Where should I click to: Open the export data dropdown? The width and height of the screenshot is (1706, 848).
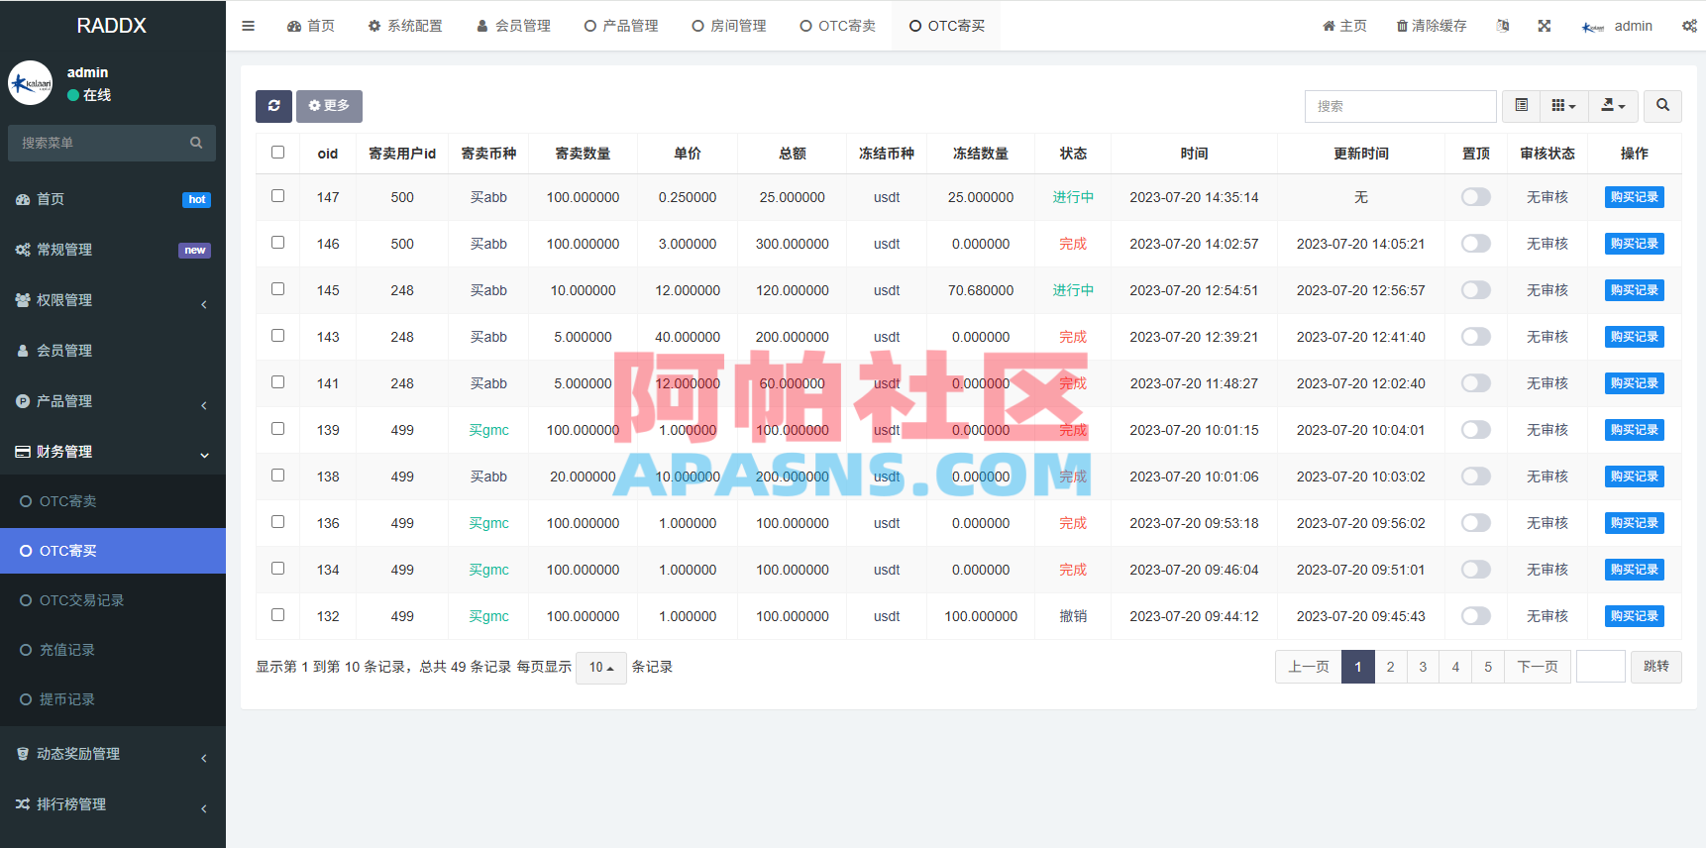(1613, 106)
